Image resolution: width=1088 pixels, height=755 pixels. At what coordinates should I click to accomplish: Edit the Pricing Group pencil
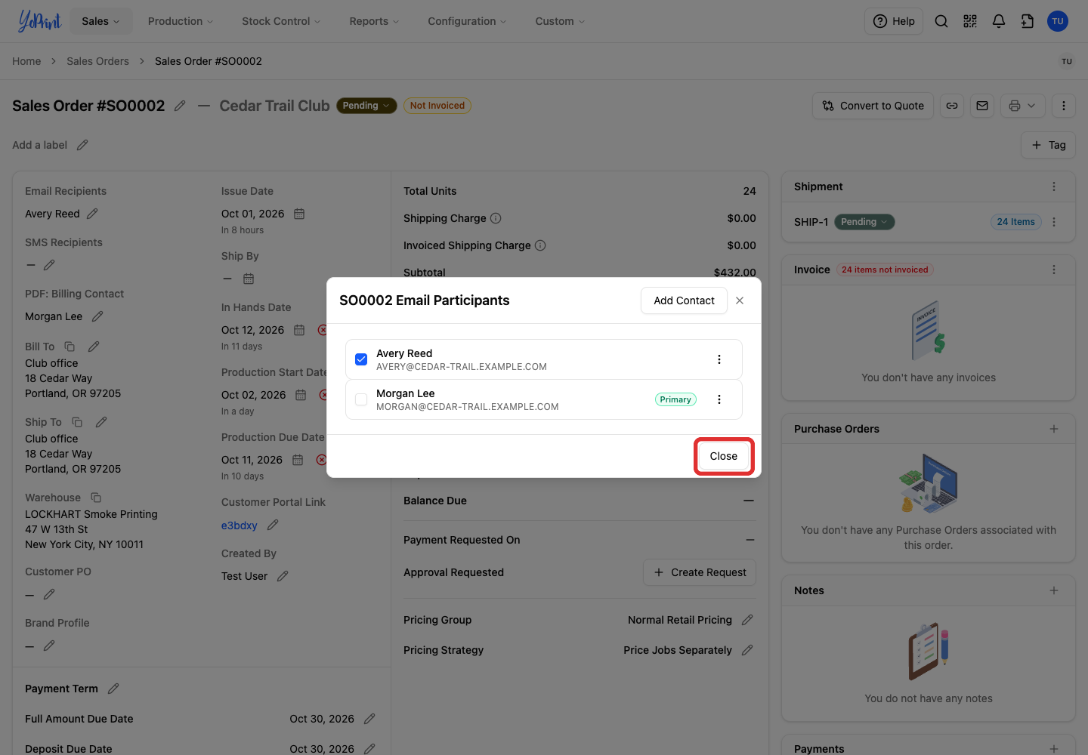coord(747,620)
